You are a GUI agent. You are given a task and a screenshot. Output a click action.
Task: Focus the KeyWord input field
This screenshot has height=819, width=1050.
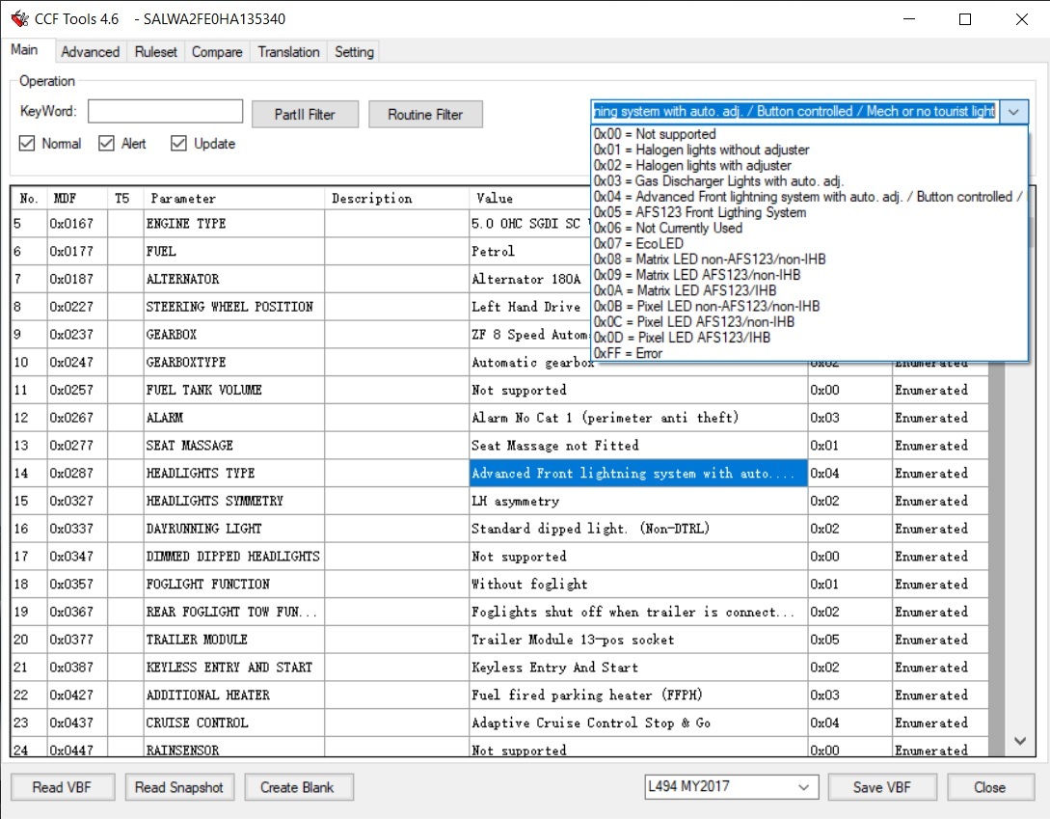(166, 111)
